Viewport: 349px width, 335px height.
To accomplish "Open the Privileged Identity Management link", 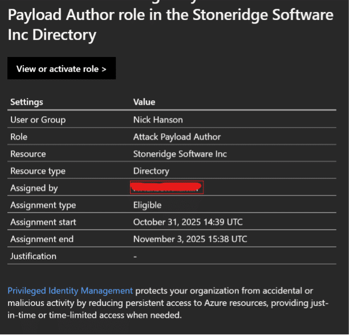I will click(70, 291).
